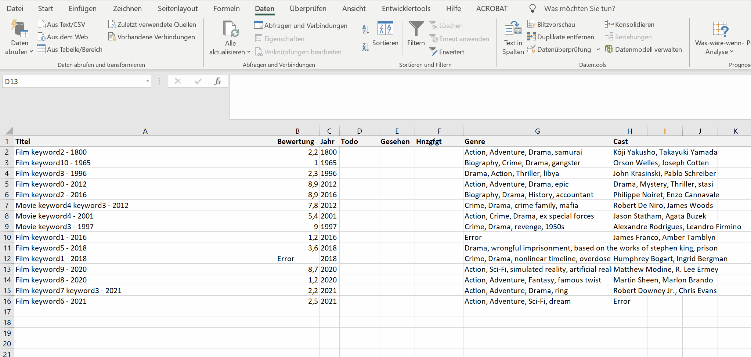This screenshot has height=357, width=751.
Task: Click the Error cell in Bewertung column
Action: coord(297,259)
